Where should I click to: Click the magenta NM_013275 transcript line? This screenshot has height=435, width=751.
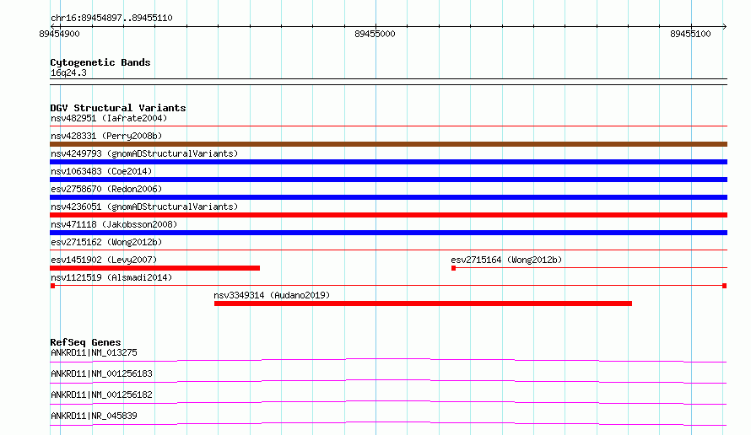(x=388, y=360)
